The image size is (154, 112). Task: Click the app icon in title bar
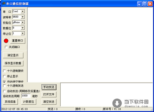point(4,4)
